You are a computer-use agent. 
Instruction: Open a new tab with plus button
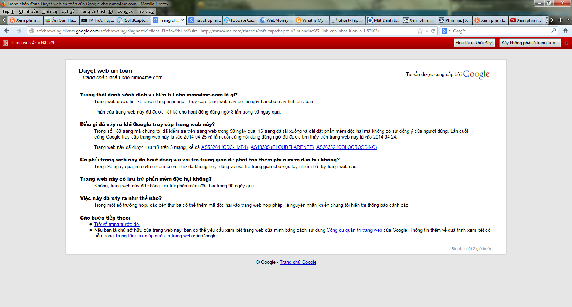(561, 20)
